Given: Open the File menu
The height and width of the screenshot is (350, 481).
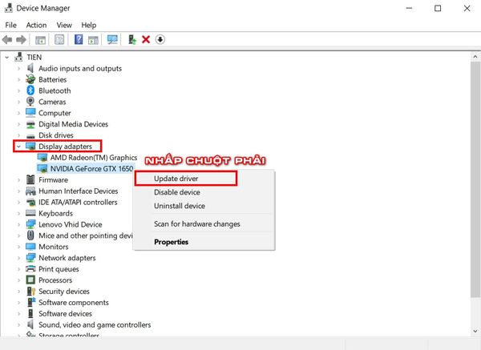Looking at the screenshot, I should pos(10,25).
